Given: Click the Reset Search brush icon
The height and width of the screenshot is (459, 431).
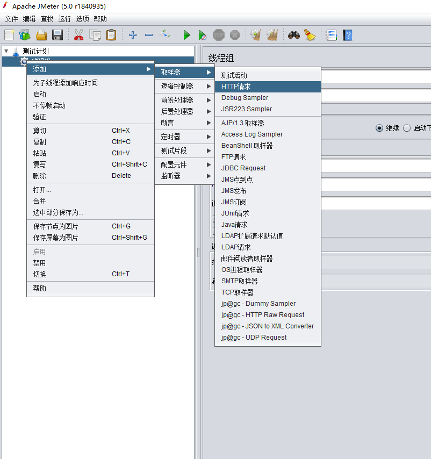Looking at the screenshot, I should [310, 35].
